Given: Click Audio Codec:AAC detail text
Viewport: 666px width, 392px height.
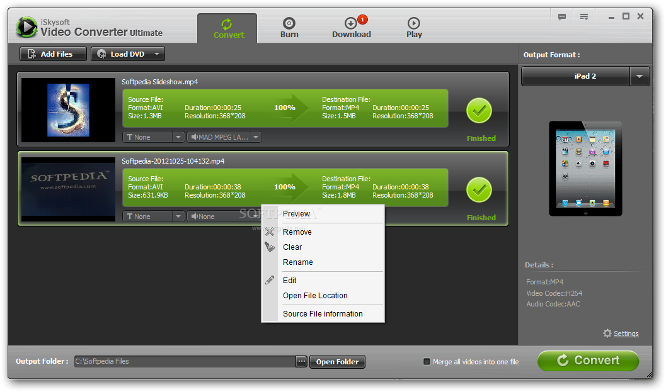Looking at the screenshot, I should point(553,304).
